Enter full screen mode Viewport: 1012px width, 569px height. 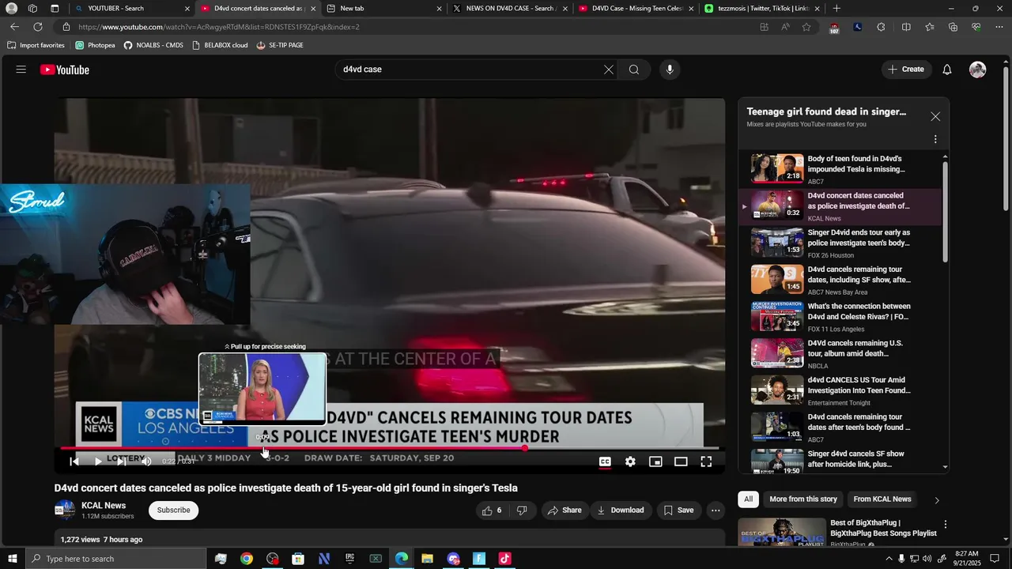pos(706,462)
